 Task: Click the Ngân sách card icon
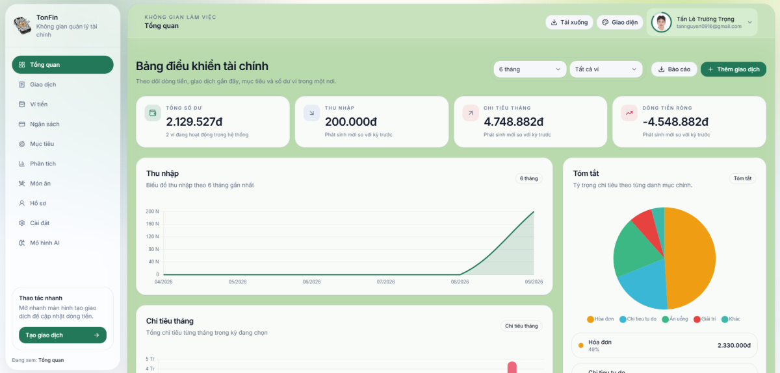pos(21,124)
